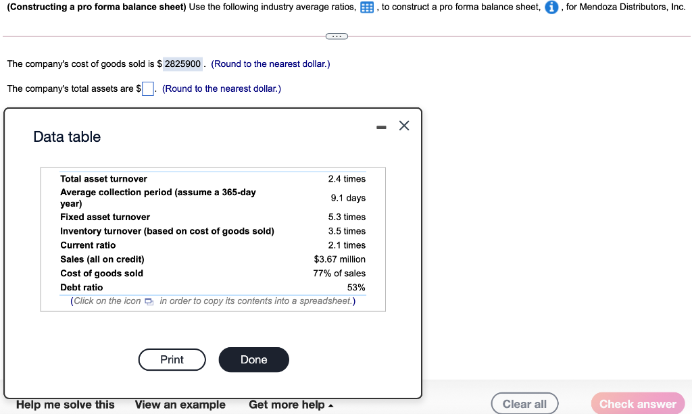Print the data table

172,359
